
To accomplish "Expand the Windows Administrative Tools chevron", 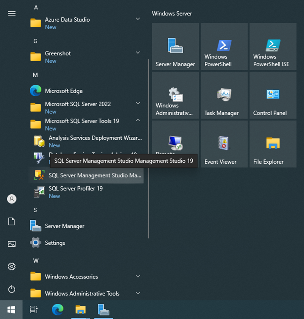I will 138,293.
